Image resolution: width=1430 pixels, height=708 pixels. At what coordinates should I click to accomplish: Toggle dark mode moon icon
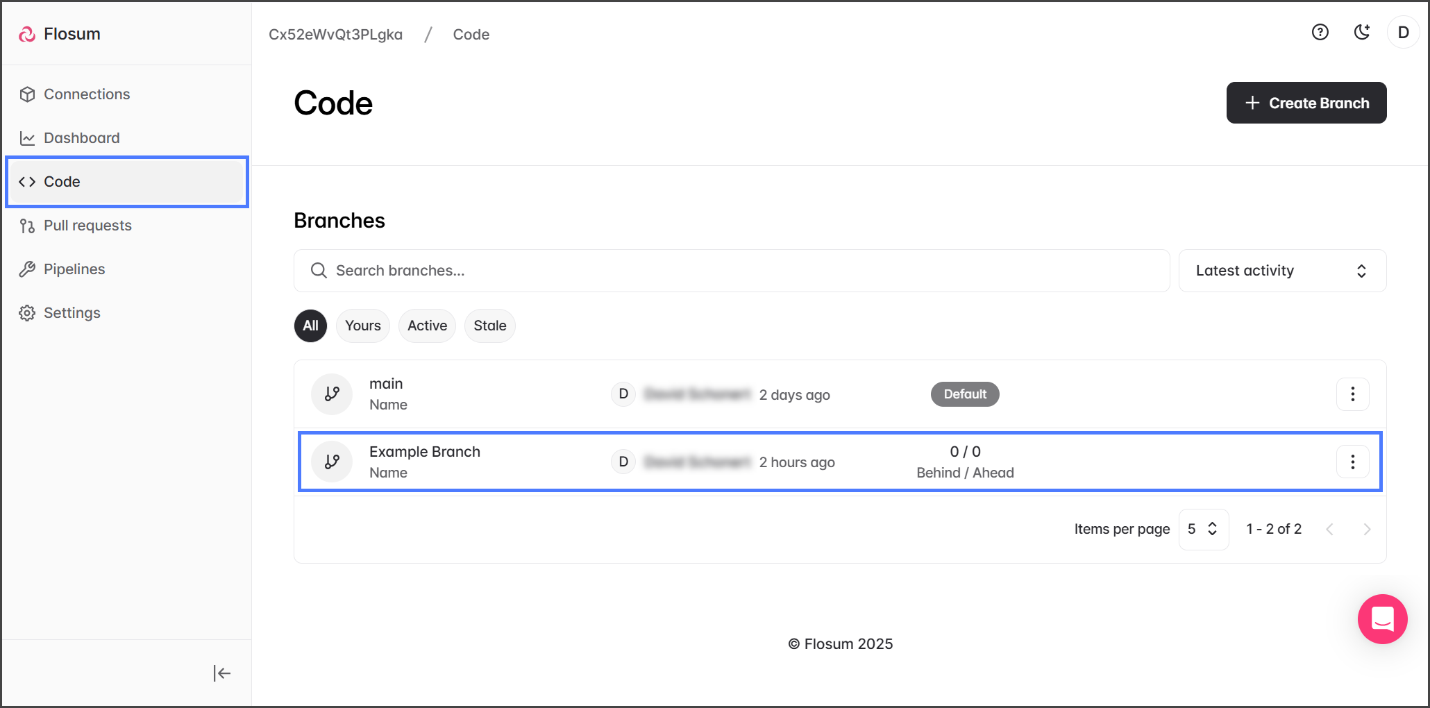pyautogui.click(x=1361, y=33)
